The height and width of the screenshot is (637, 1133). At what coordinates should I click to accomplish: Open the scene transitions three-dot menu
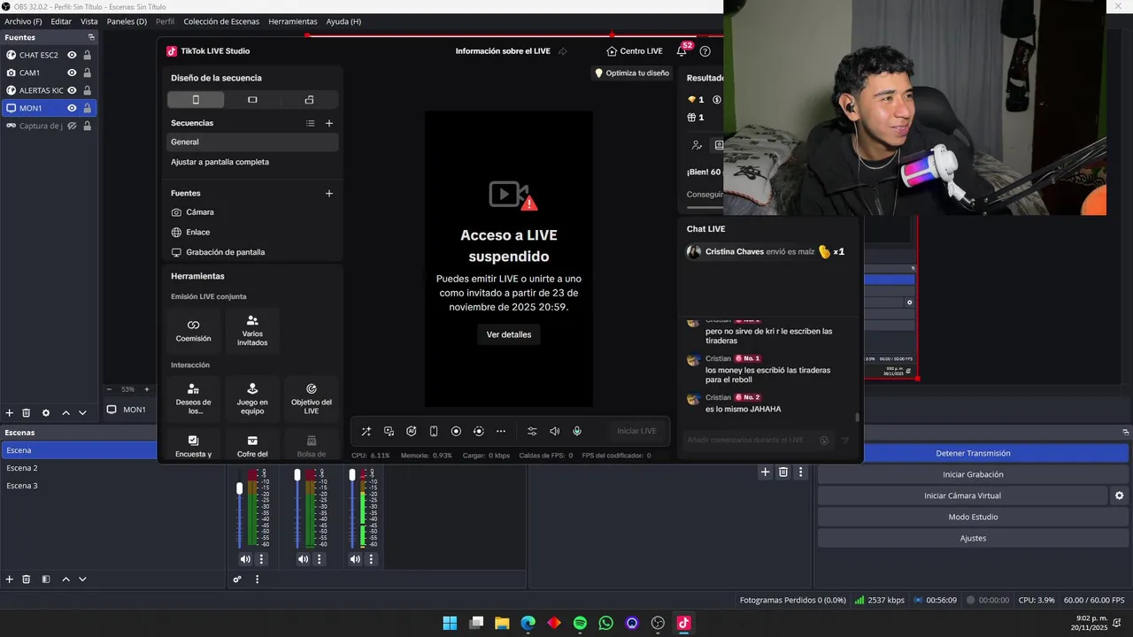coord(801,472)
